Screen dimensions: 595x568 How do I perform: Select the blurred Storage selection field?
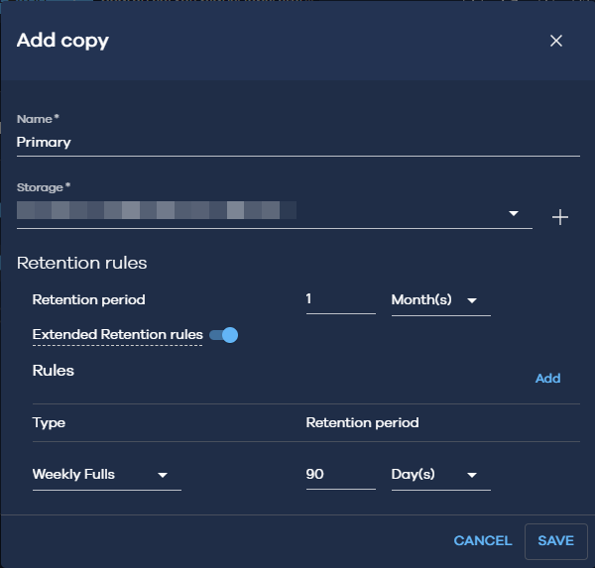point(258,211)
